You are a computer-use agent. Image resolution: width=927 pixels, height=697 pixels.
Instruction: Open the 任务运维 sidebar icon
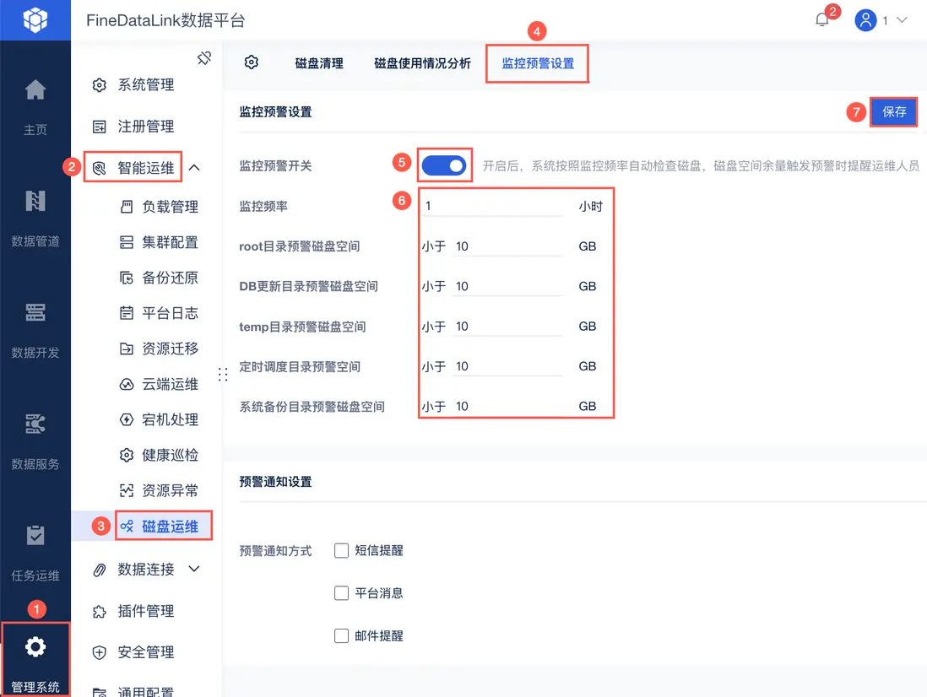(35, 535)
